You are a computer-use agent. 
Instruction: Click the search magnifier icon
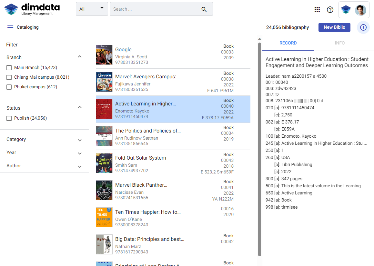[204, 9]
